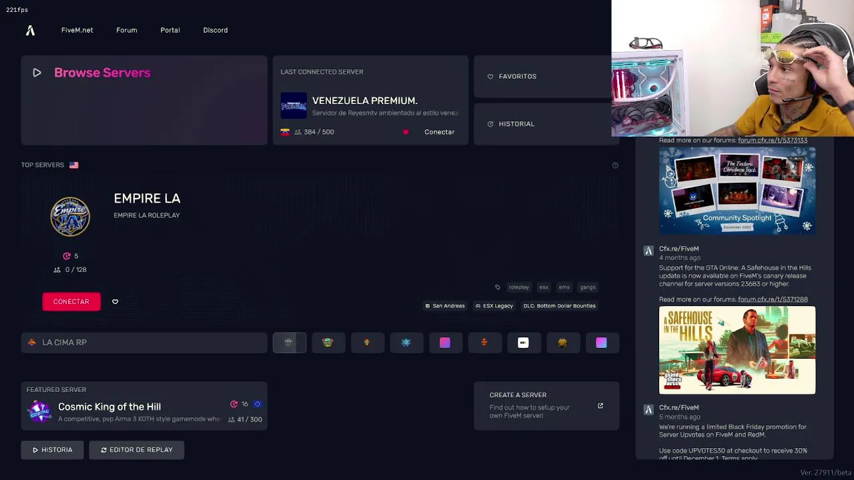Click the San Andreas map chip
854x480 pixels.
[445, 306]
